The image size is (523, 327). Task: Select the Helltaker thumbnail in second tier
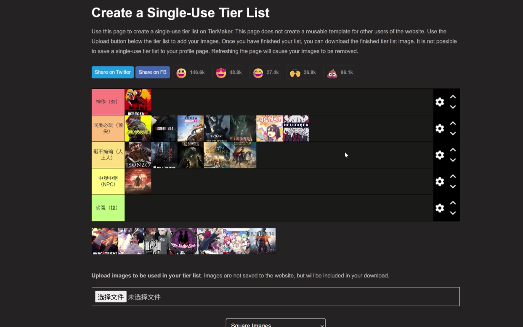point(296,128)
